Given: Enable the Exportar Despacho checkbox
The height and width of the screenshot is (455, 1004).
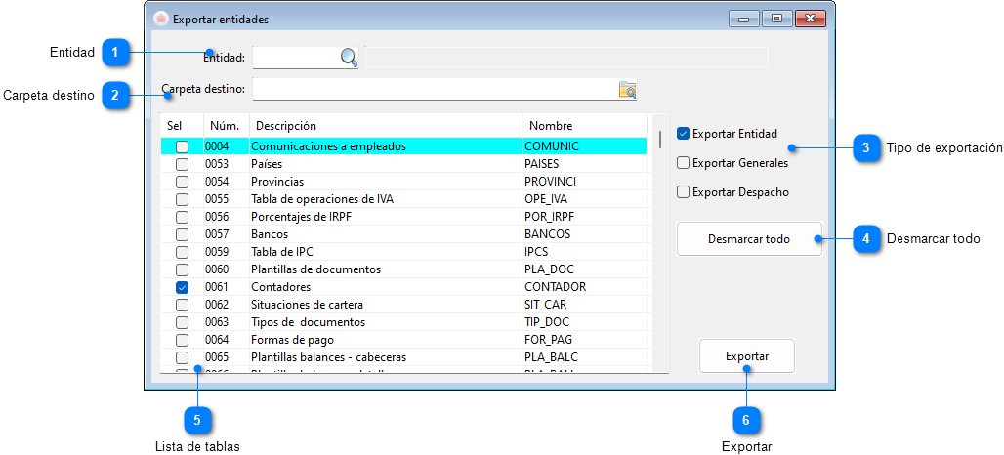Looking at the screenshot, I should 684,192.
